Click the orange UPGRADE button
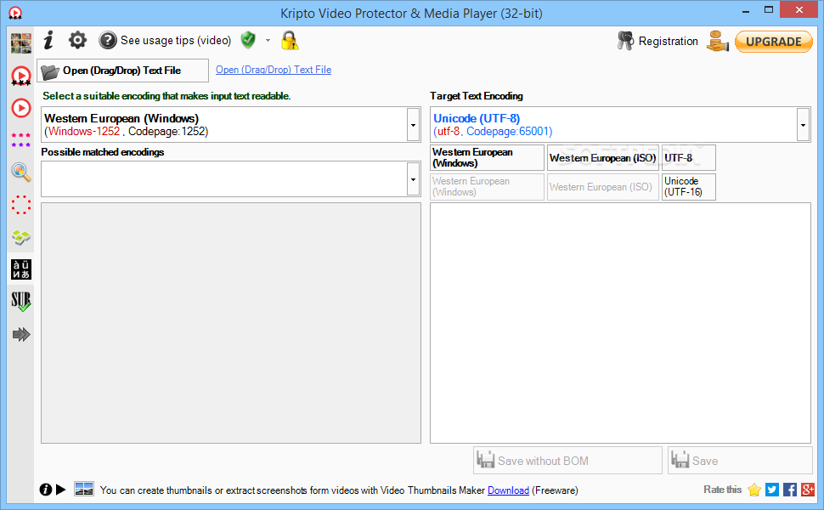 774,42
